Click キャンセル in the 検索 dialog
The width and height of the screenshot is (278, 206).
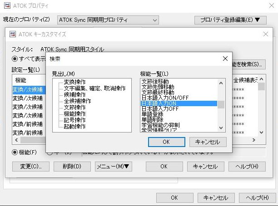coord(207,142)
